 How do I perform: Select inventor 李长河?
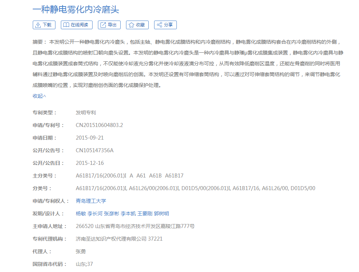tap(95, 214)
